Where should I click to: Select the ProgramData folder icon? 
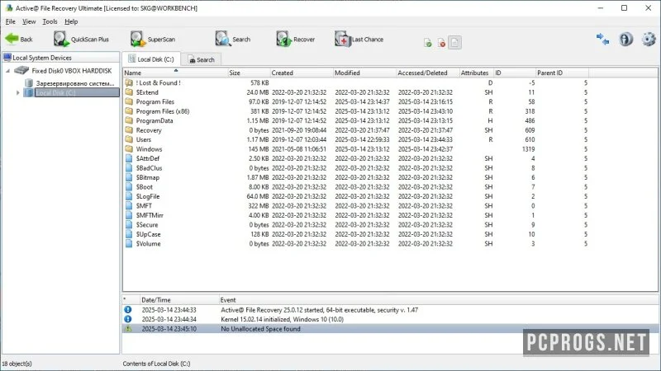click(x=129, y=120)
